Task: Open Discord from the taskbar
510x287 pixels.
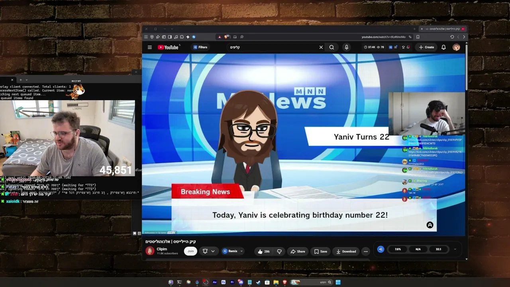Action: click(x=241, y=282)
